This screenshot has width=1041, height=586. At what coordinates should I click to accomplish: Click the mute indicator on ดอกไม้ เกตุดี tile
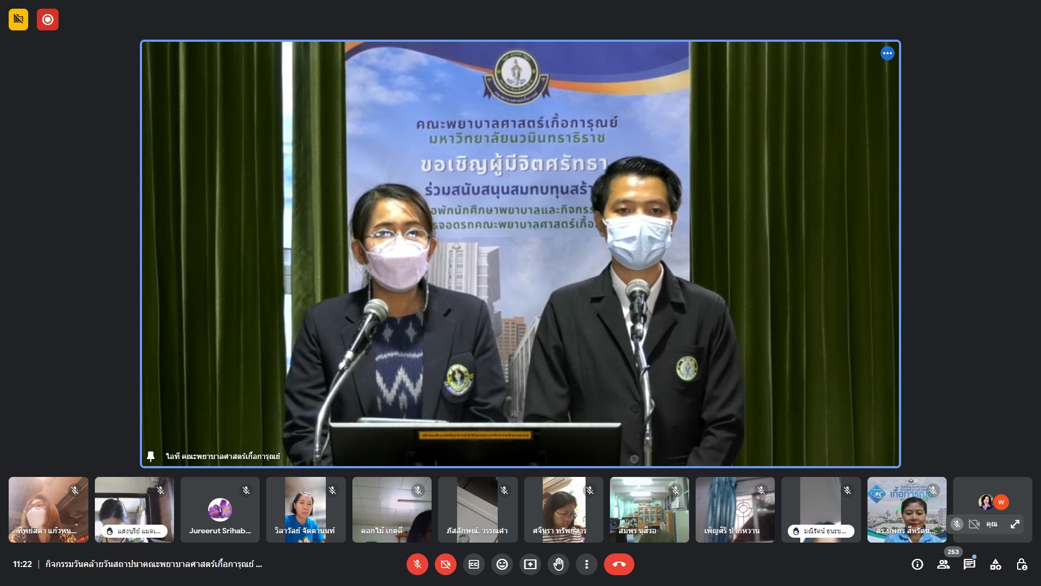click(x=418, y=491)
